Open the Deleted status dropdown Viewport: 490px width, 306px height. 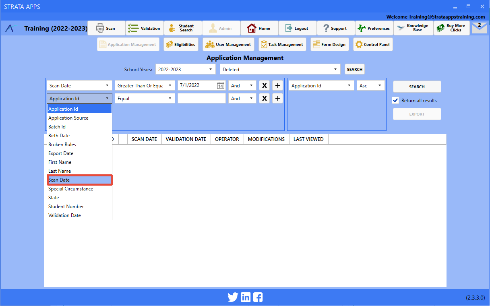coord(280,69)
